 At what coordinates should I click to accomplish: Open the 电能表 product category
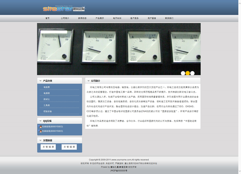pos(46,87)
